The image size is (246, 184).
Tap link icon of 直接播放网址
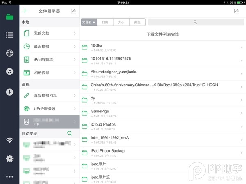[27, 95]
